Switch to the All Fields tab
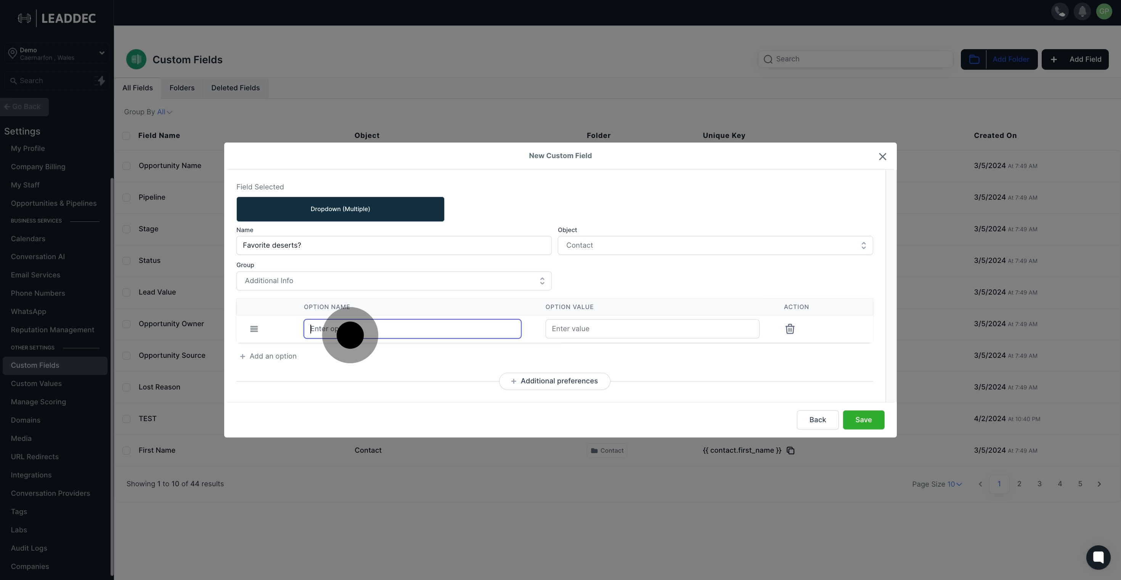The height and width of the screenshot is (580, 1121). pos(138,88)
